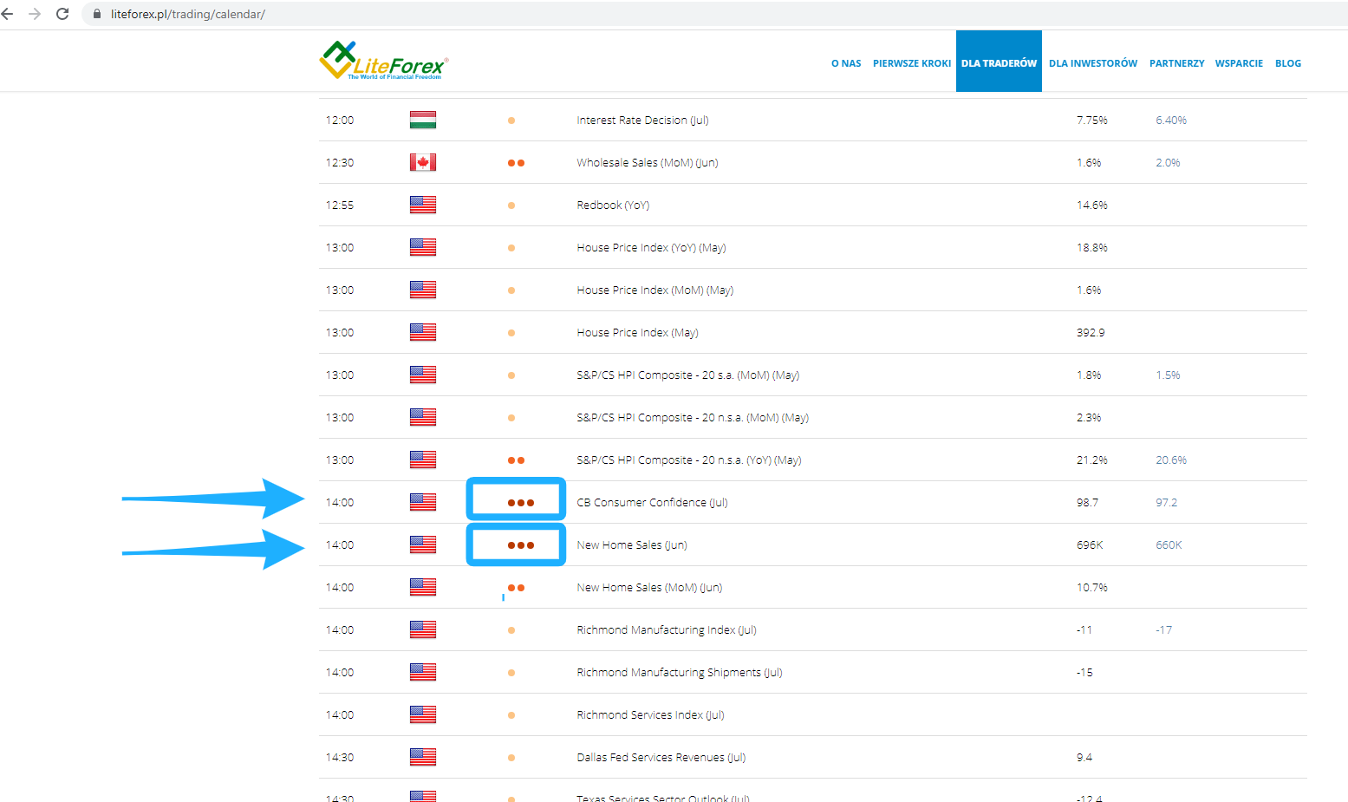Switch to the BLOG section
Image resolution: width=1348 pixels, height=802 pixels.
coord(1288,62)
